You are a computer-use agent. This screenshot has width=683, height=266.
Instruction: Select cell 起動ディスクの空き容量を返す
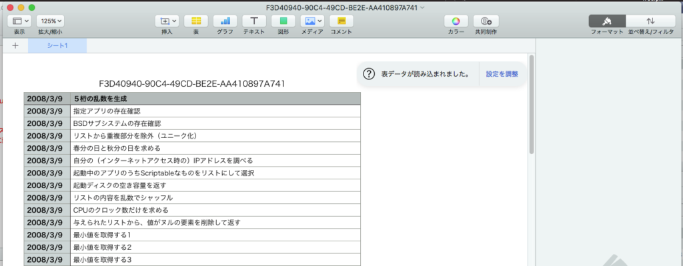(x=215, y=185)
